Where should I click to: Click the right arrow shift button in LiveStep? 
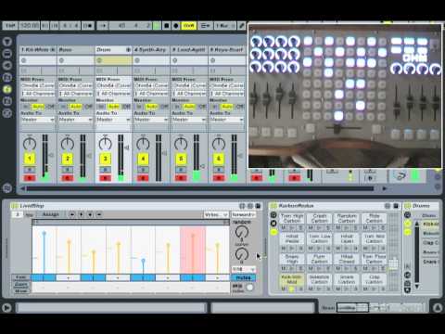(x=99, y=214)
